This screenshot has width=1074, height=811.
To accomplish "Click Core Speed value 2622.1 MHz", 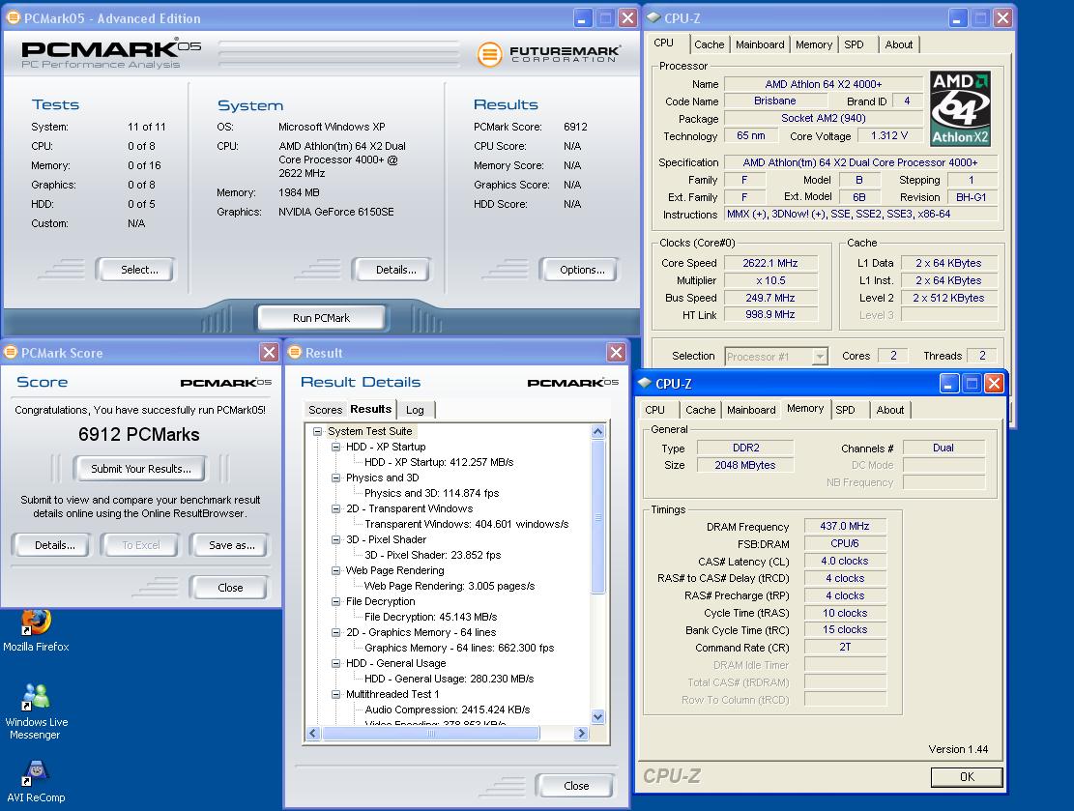I will pyautogui.click(x=770, y=263).
